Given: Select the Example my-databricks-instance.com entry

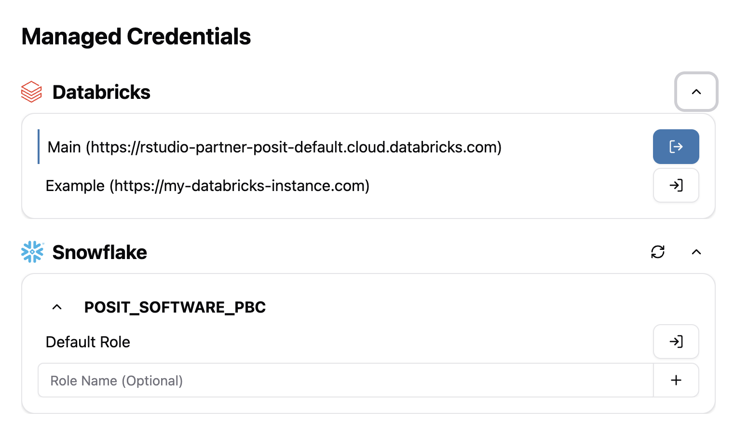Looking at the screenshot, I should pos(207,185).
